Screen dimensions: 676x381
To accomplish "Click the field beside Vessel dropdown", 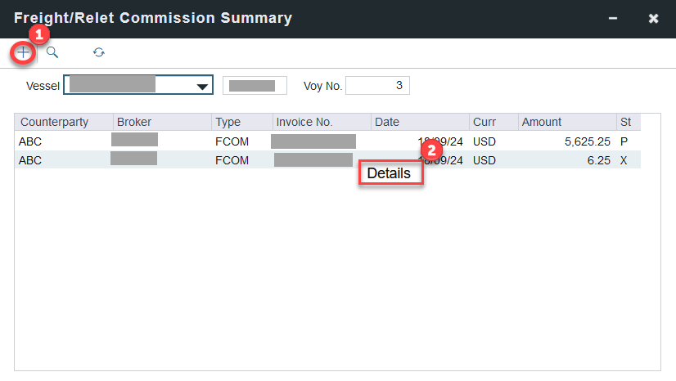I will click(255, 86).
